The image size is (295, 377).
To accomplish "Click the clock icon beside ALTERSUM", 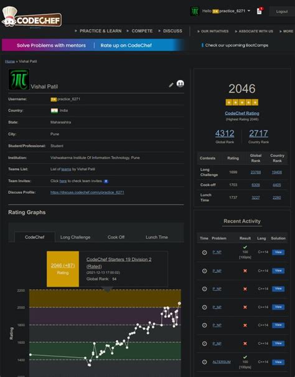I will (x=204, y=362).
